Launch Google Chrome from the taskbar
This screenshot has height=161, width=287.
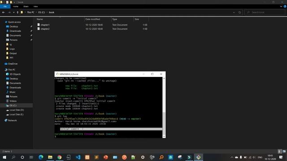point(60,157)
